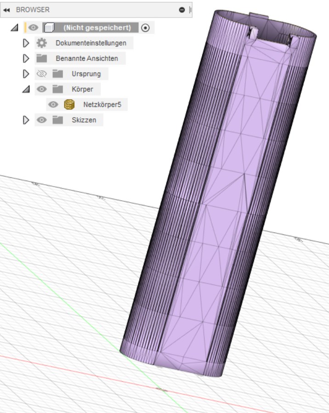Screen dimensions: 329x413
Task: Click the Körper folder icon
Action: point(58,89)
